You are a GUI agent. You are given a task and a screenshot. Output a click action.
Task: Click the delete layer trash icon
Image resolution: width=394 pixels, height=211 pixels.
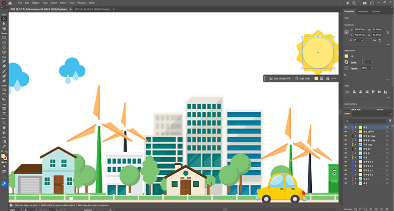387,209
